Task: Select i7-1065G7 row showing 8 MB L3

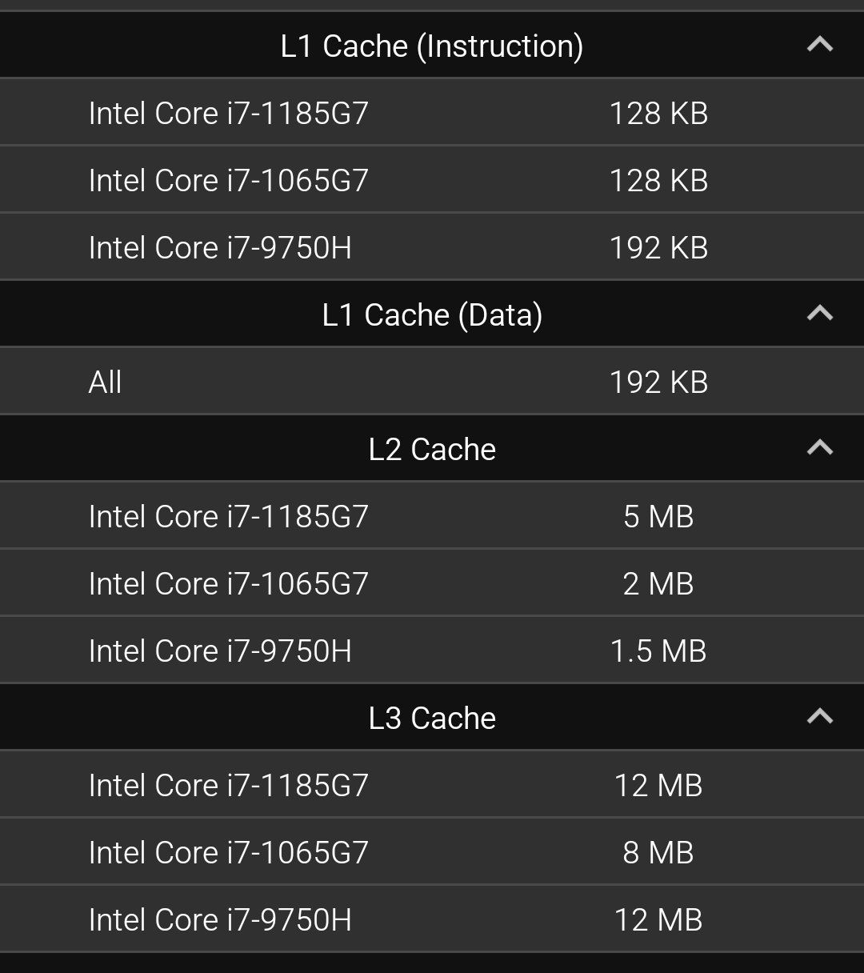Action: [432, 852]
